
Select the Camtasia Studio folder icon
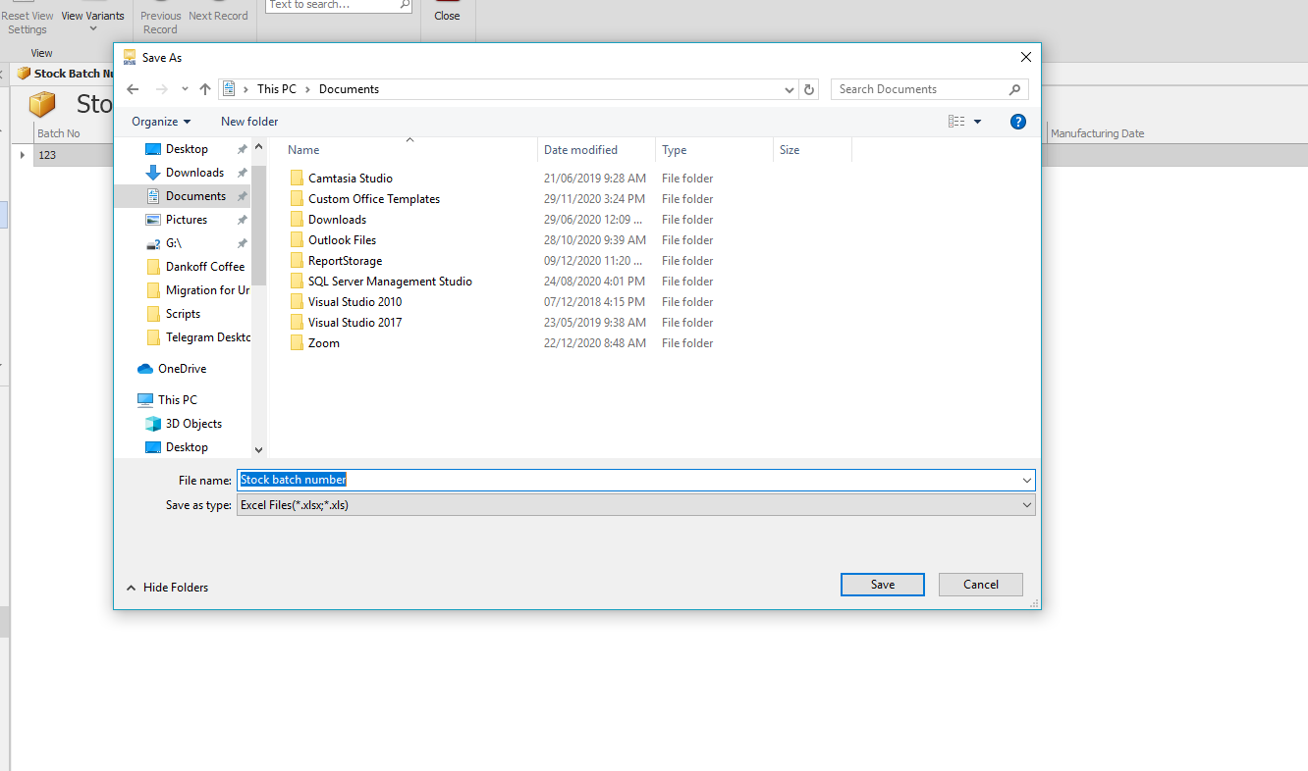(x=298, y=179)
